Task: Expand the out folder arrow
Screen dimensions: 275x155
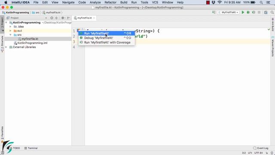Action: click(x=10, y=31)
